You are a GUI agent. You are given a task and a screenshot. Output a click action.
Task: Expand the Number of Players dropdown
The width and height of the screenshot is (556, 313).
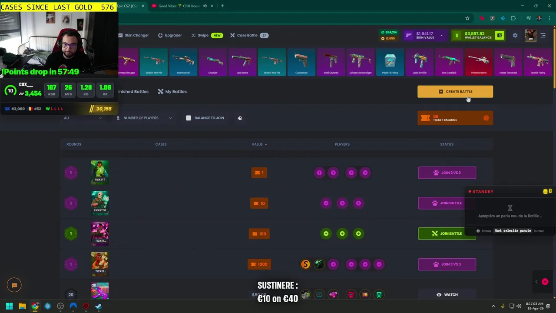tap(144, 118)
